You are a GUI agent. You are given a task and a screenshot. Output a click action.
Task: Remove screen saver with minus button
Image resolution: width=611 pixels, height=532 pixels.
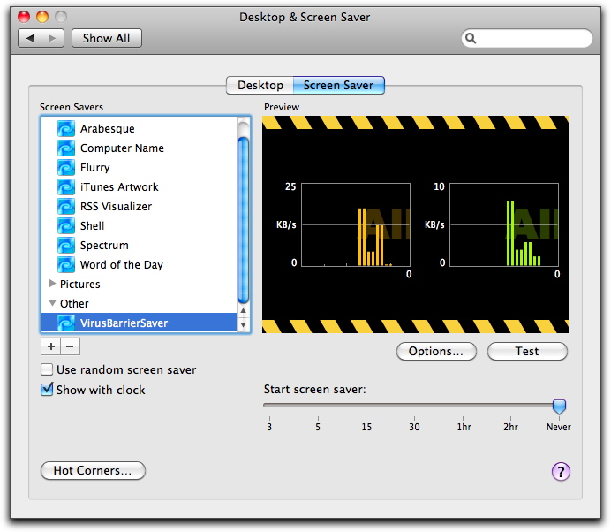[70, 346]
